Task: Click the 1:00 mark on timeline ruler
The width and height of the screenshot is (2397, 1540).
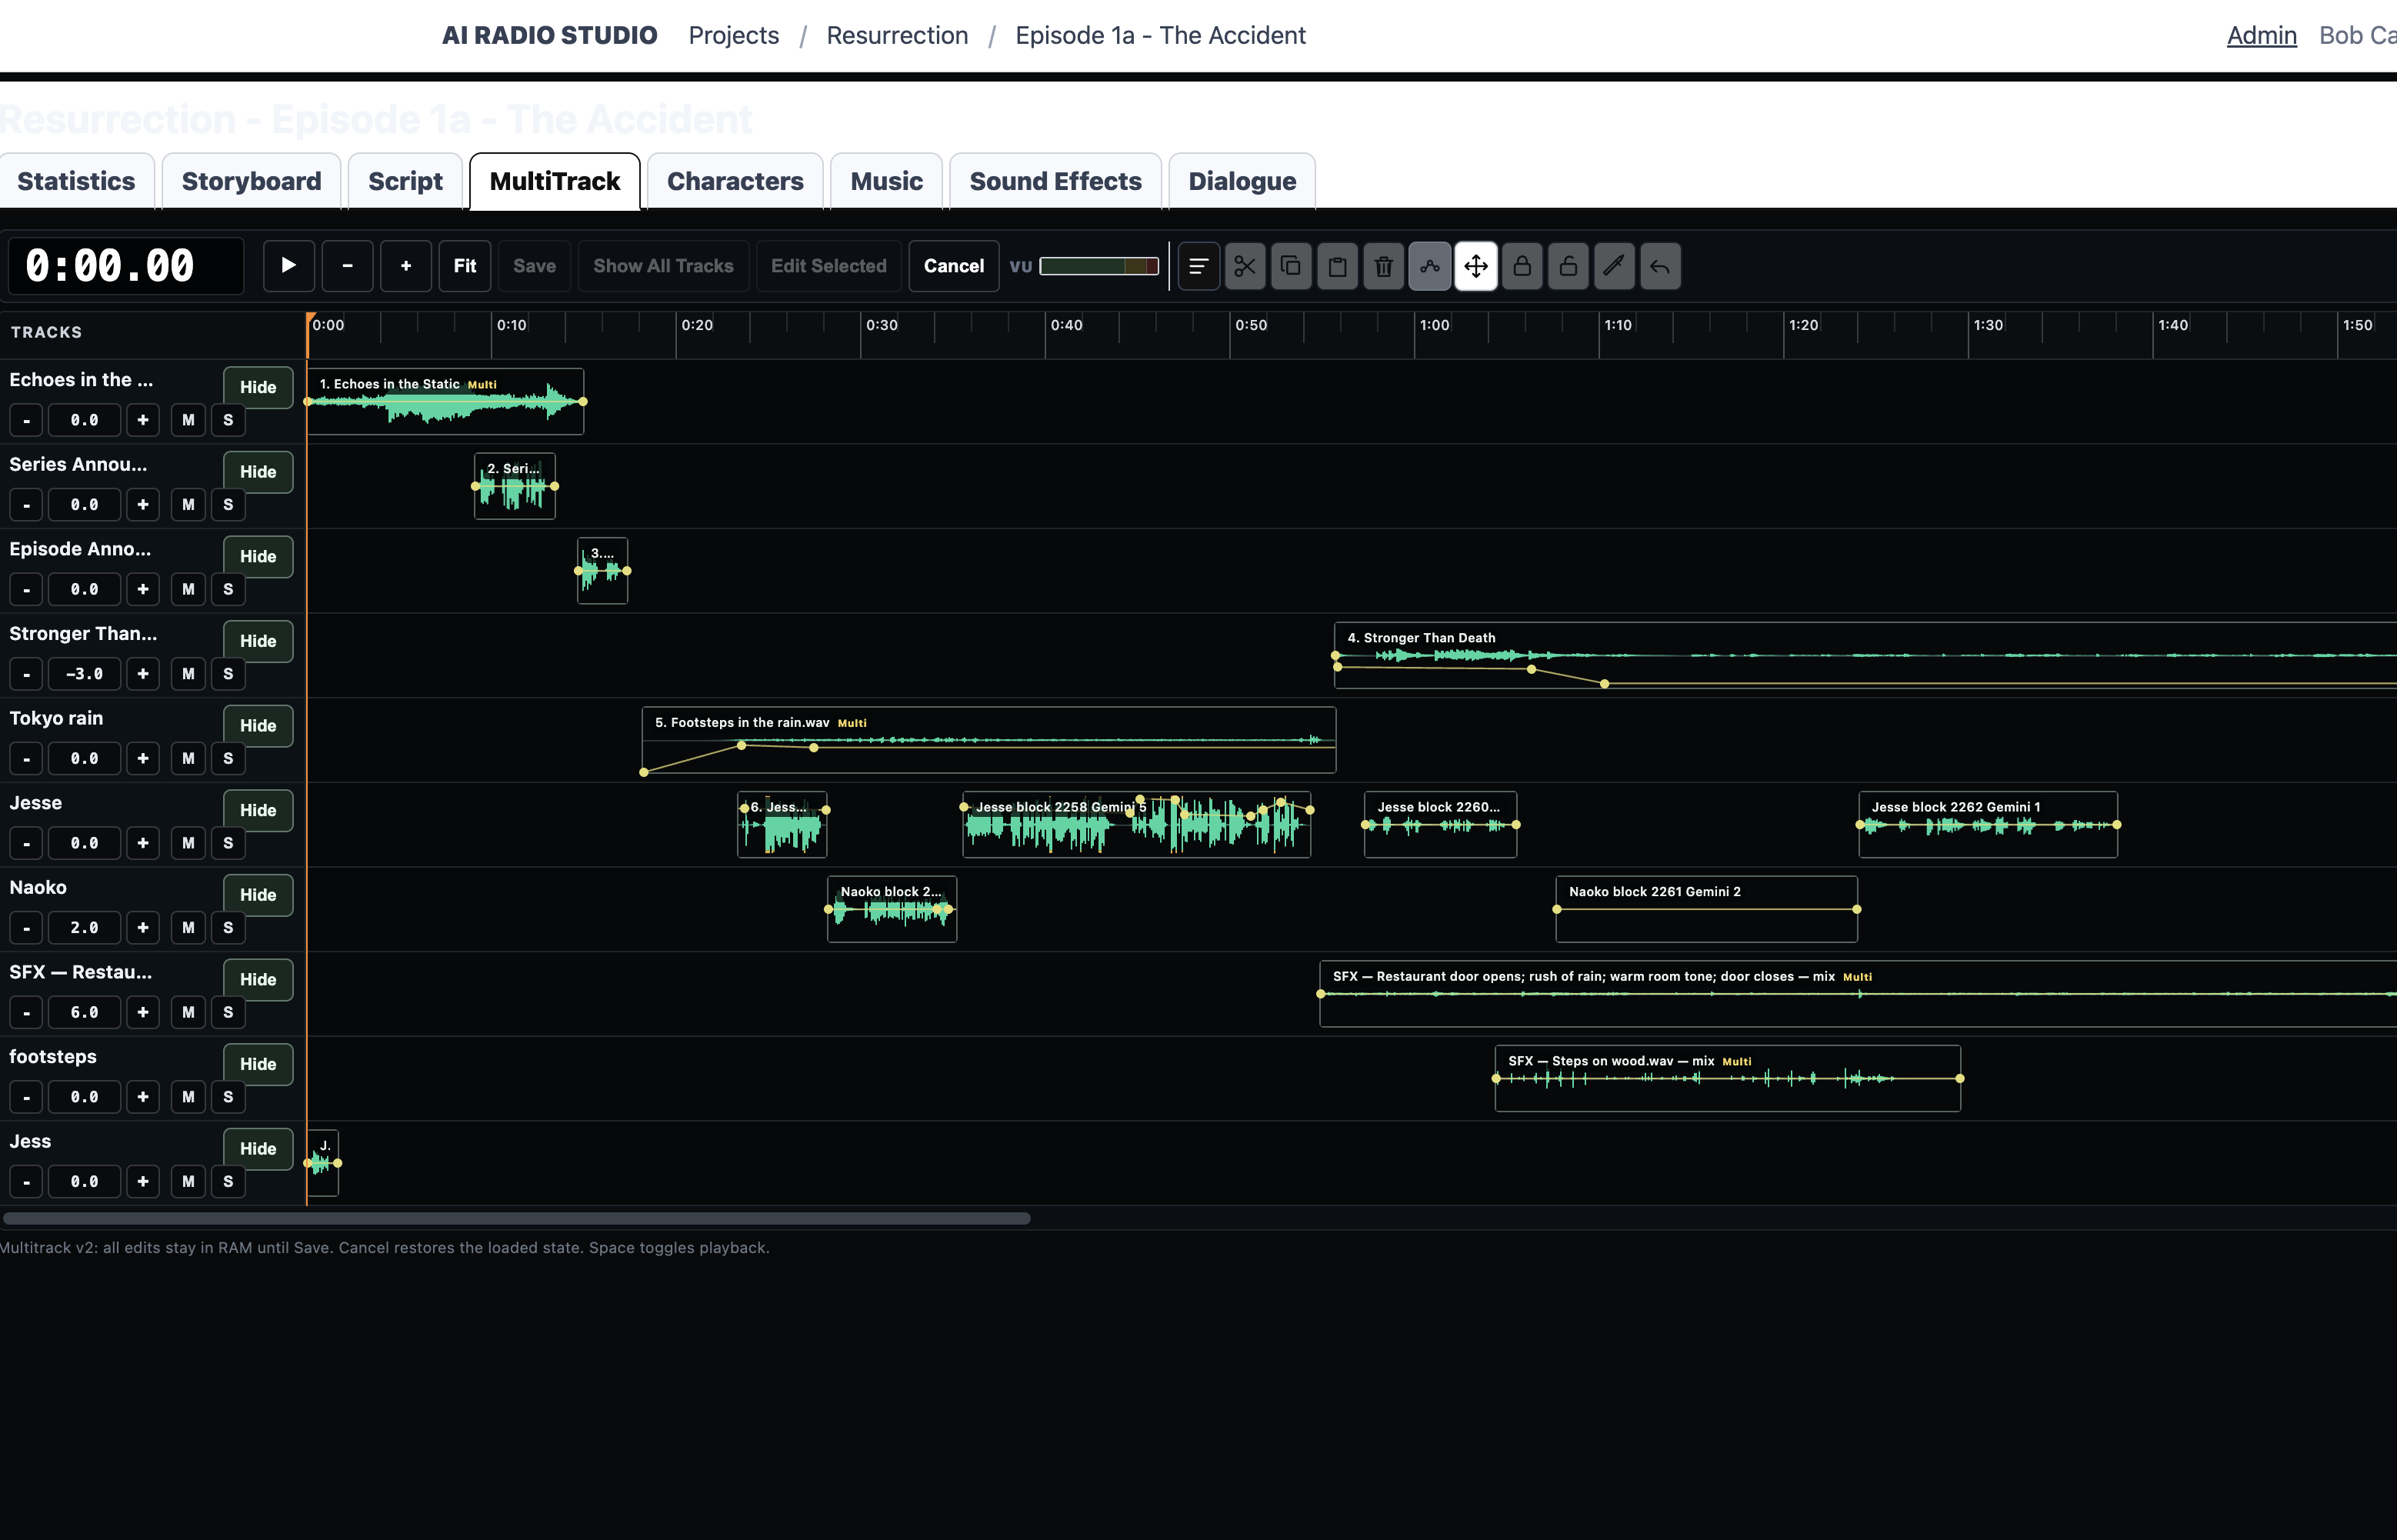Action: pyautogui.click(x=1434, y=325)
